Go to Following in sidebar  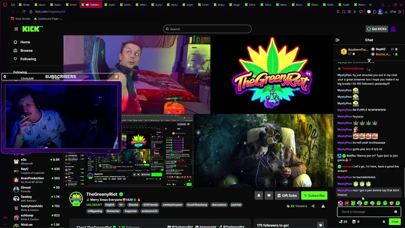pos(25,59)
